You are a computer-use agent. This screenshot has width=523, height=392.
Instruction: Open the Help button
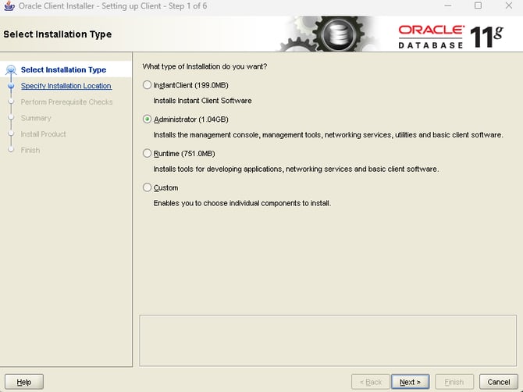[x=23, y=382]
